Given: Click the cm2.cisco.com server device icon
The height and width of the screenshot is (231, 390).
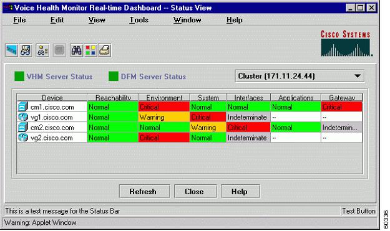Looking at the screenshot, I should pos(23,127).
